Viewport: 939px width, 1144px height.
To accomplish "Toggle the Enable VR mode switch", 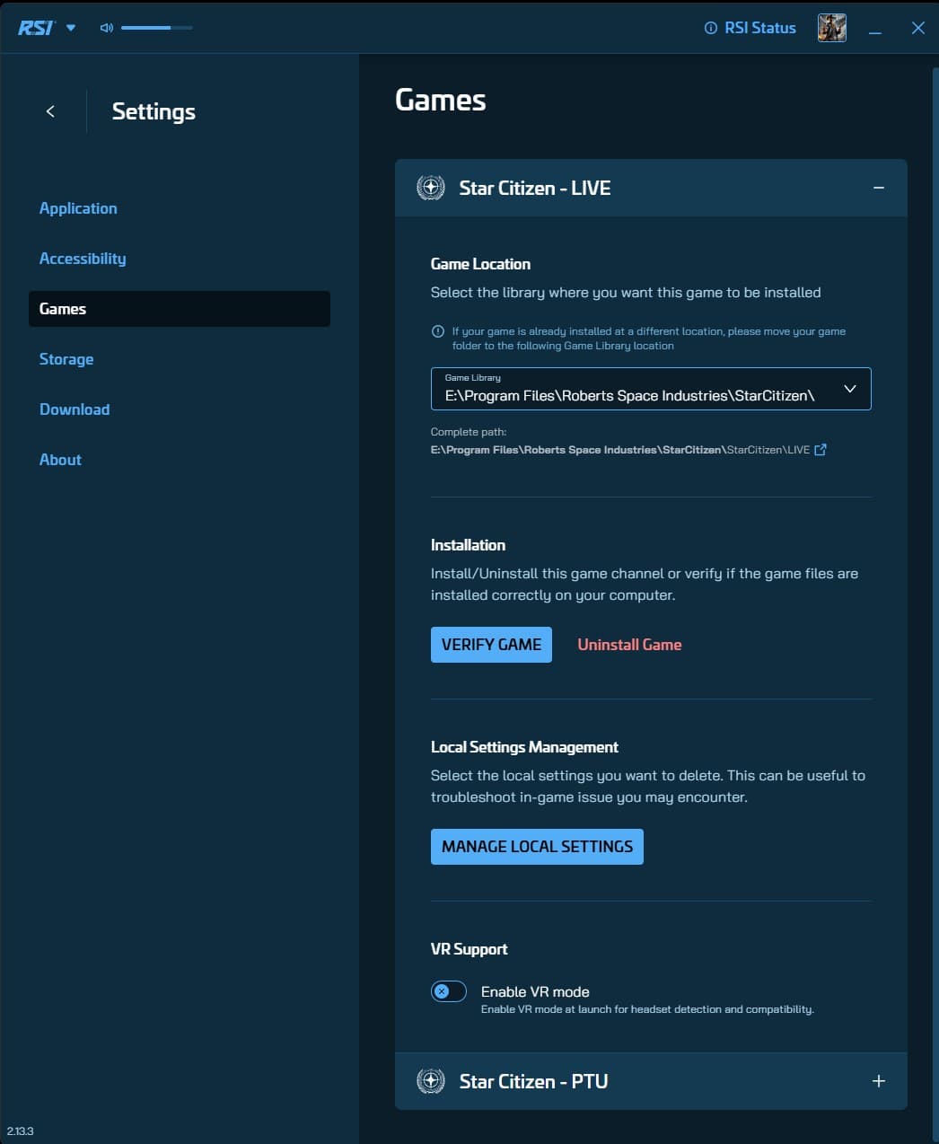I will (x=449, y=991).
